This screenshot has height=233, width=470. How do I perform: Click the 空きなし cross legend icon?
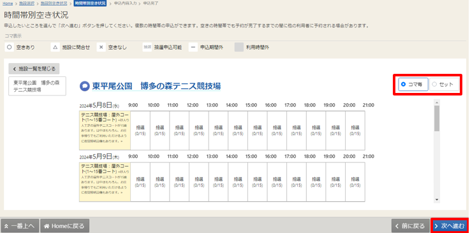101,47
